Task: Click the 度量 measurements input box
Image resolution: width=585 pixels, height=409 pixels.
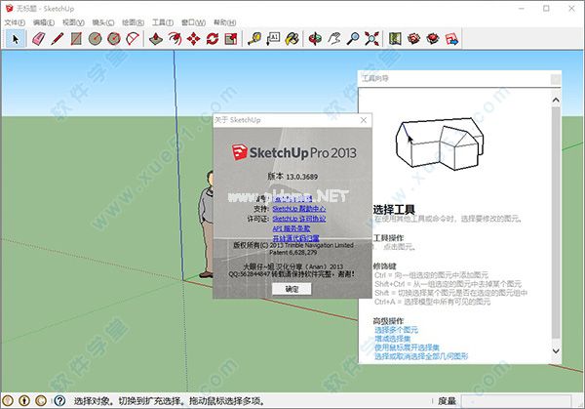Action: click(516, 401)
